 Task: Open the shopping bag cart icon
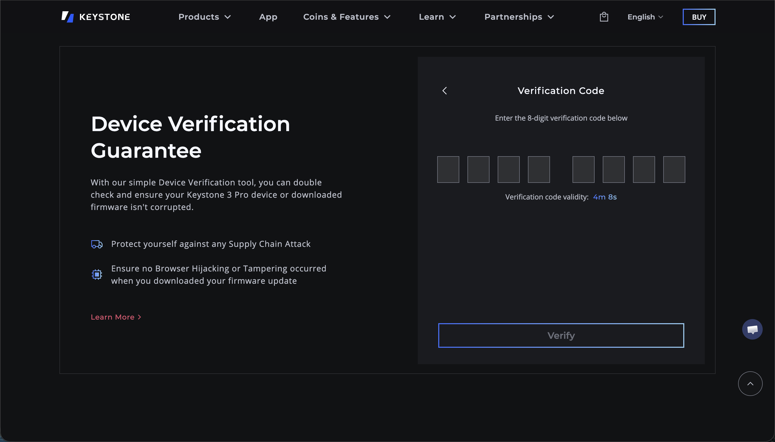point(604,17)
